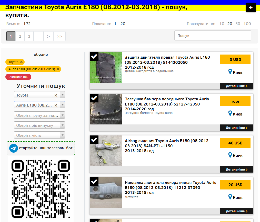Image resolution: width=260 pixels, height=222 pixels.
Task: Click the plus button in top corner
Action: [251, 7]
